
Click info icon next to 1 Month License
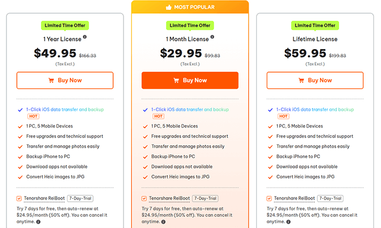coord(212,37)
